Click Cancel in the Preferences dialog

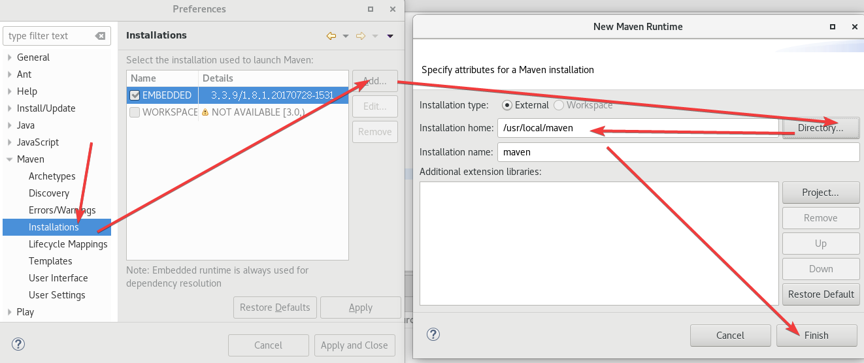pos(269,345)
